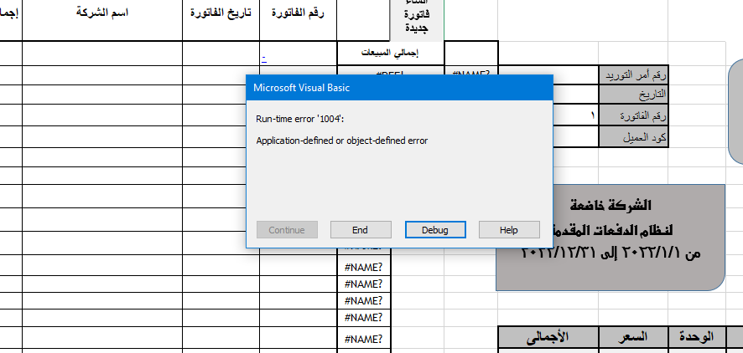Select the التاريخ label cell
The image size is (743, 353).
[x=633, y=95]
